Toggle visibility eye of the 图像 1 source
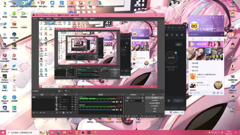 pyautogui.click(x=72, y=97)
